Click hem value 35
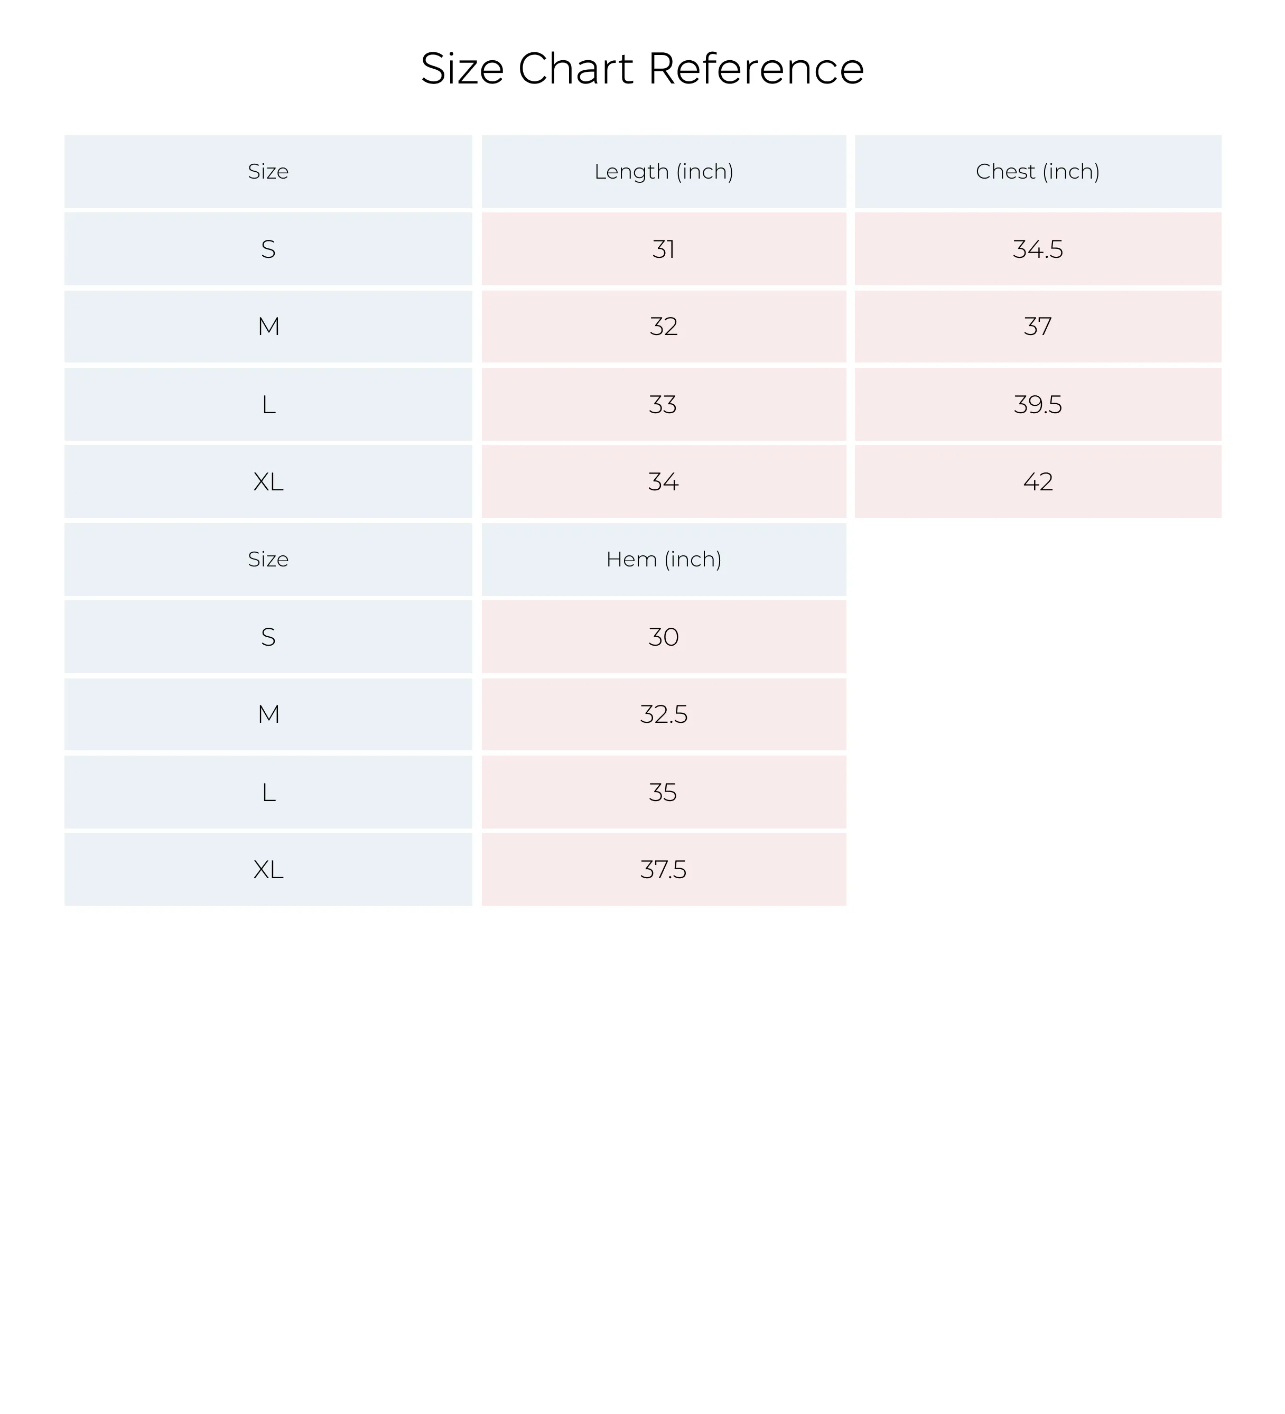The width and height of the screenshot is (1285, 1414). (664, 793)
